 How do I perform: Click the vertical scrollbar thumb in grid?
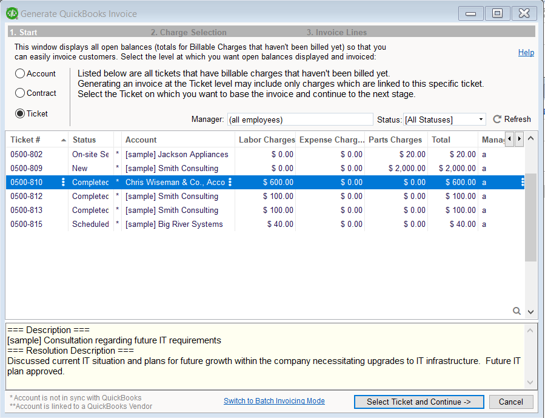coord(531,217)
